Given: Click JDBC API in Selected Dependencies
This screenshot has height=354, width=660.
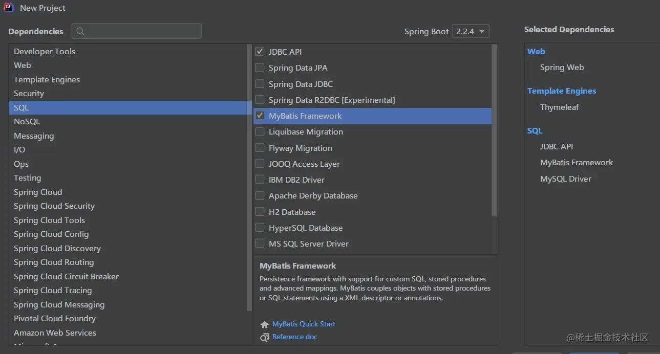Looking at the screenshot, I should tap(556, 147).
